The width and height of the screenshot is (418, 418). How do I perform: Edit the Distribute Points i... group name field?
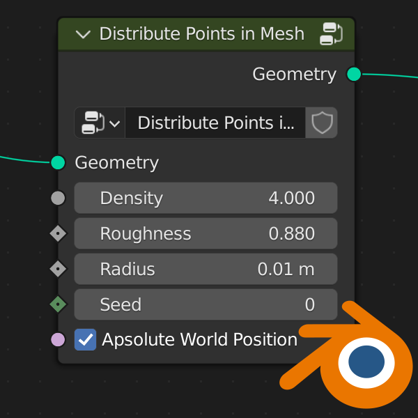click(215, 123)
